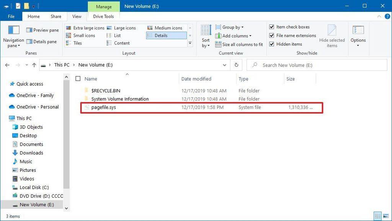Open the Share ribbon tab
The image size is (392, 221).
point(56,16)
